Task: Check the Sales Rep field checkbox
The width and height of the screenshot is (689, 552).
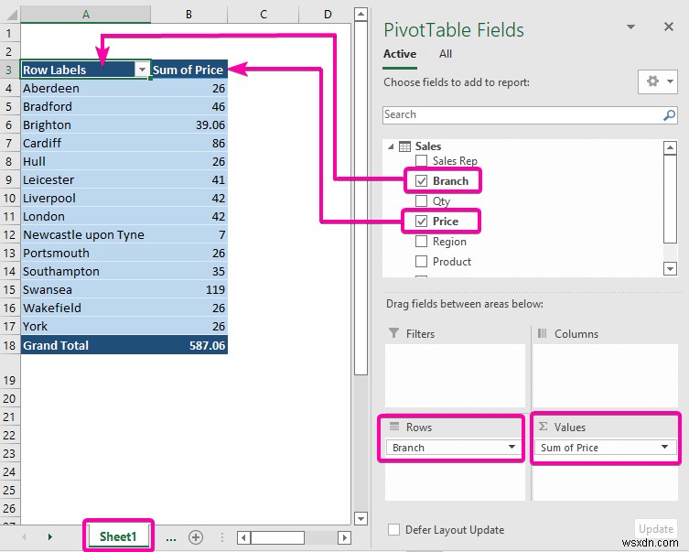Action: point(421,161)
